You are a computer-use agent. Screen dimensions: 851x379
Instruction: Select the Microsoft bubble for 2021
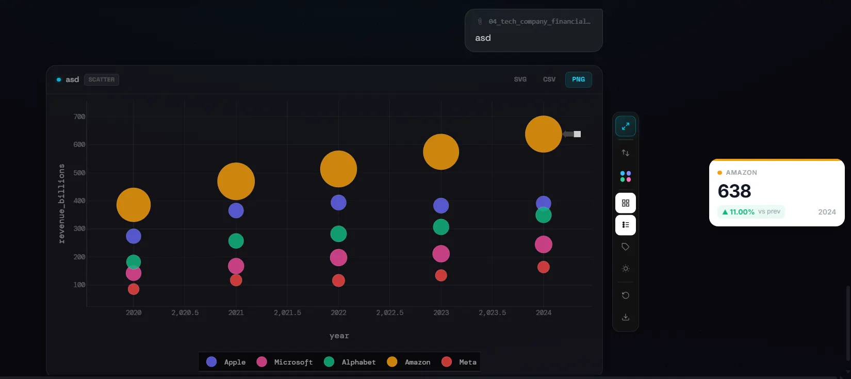(x=236, y=266)
